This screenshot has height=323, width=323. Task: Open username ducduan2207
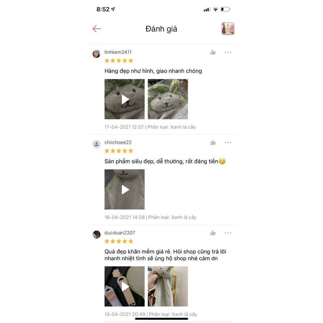120,233
